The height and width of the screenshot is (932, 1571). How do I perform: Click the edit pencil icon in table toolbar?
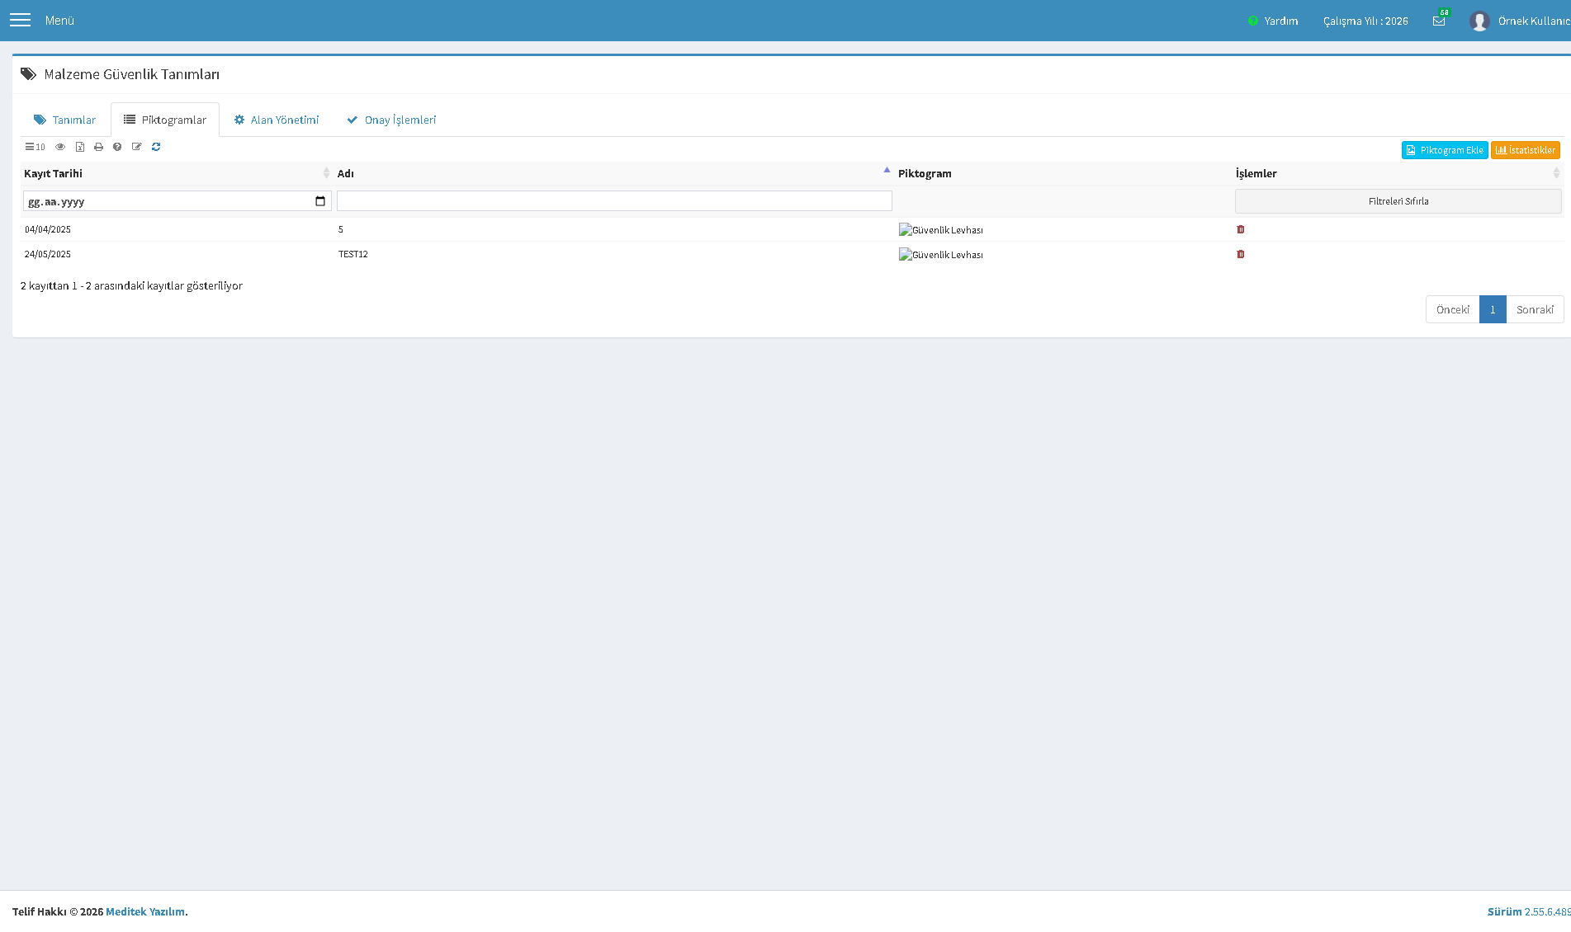click(137, 147)
